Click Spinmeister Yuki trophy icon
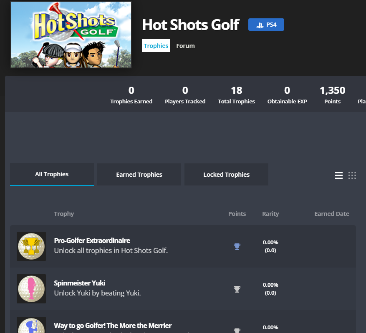 point(31,289)
